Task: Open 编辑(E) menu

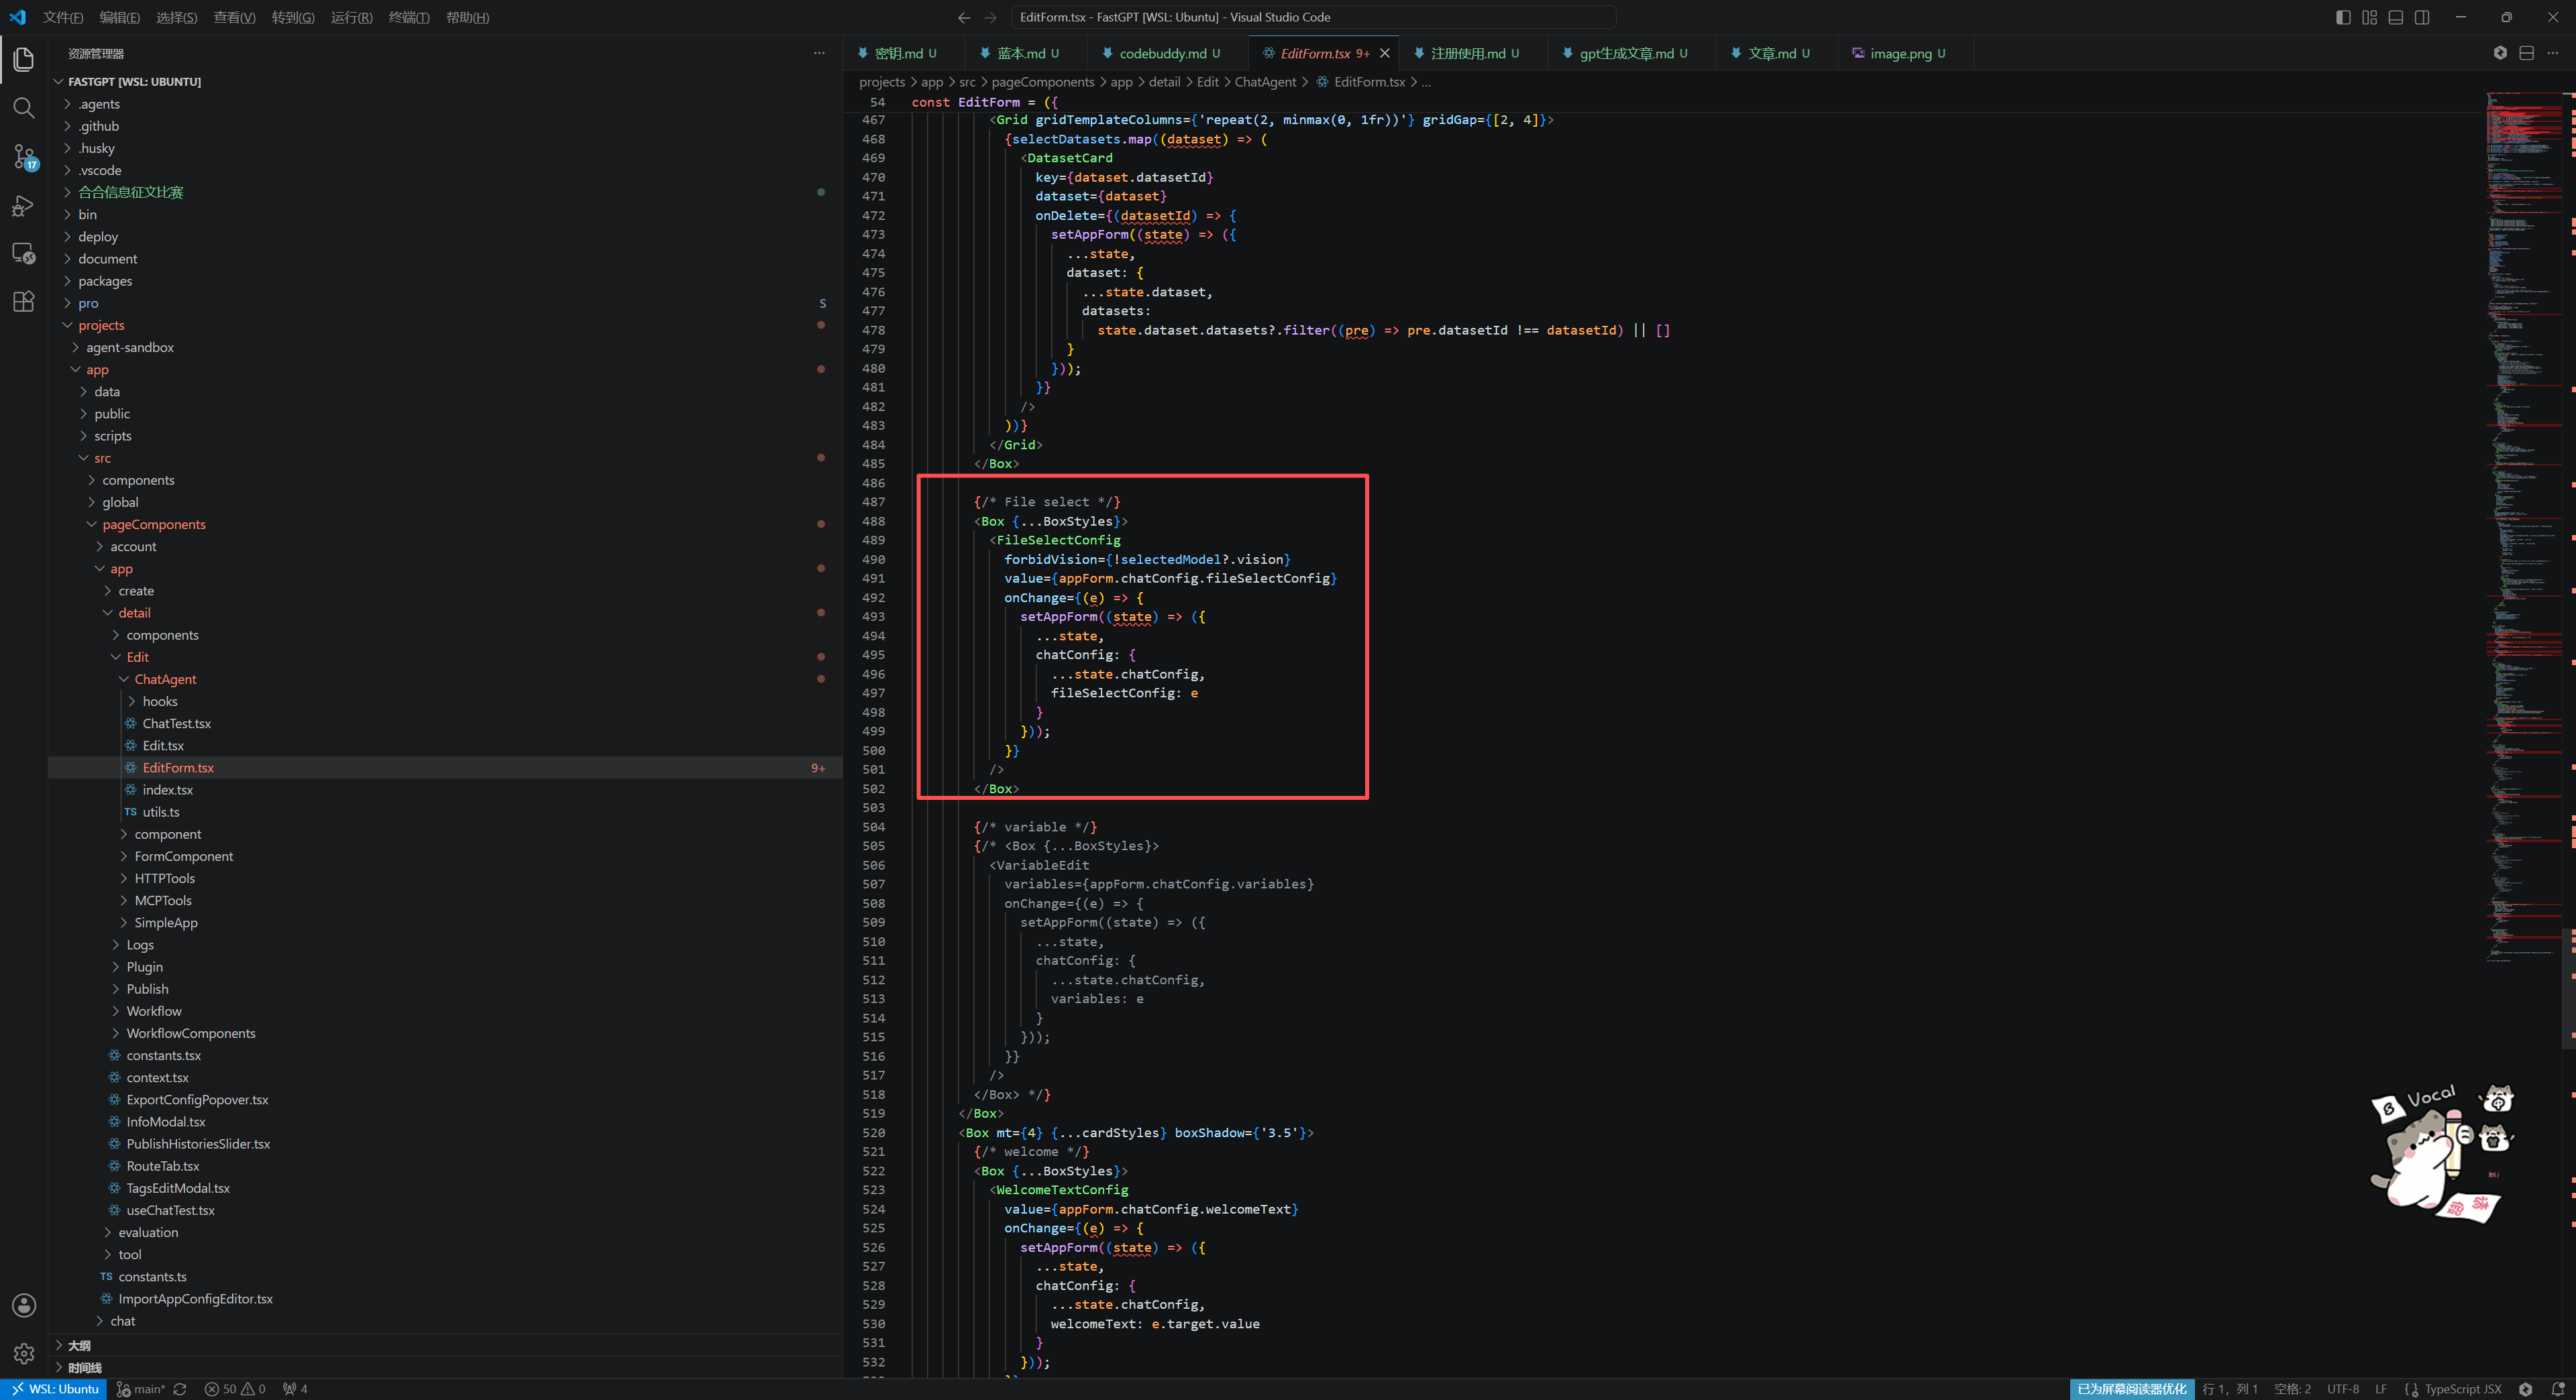Action: click(120, 17)
